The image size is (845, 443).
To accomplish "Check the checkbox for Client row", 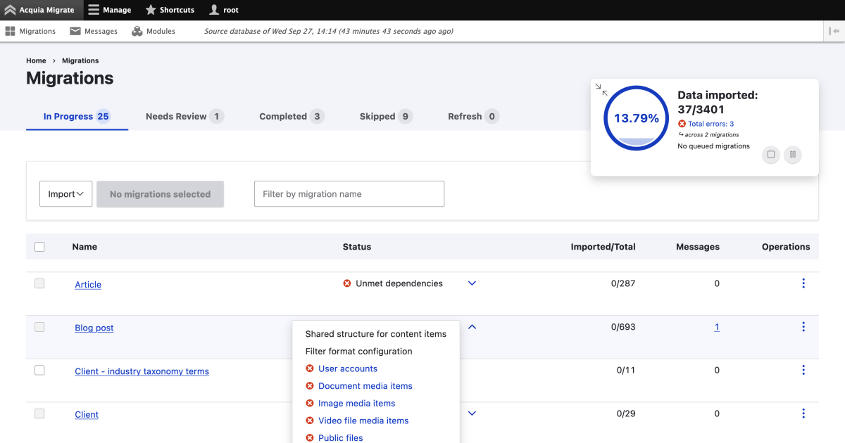I will click(39, 413).
